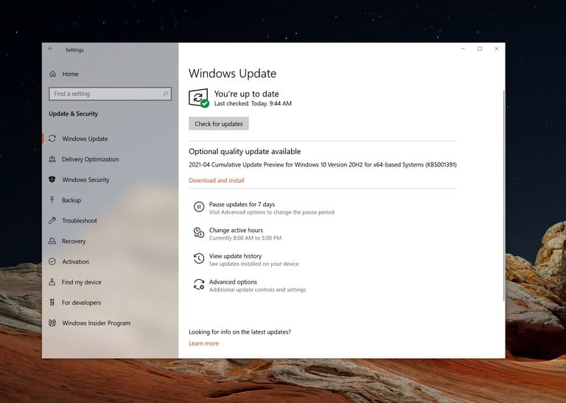Viewport: 566px width, 403px height.
Task: Open the Backup section
Action: [71, 200]
